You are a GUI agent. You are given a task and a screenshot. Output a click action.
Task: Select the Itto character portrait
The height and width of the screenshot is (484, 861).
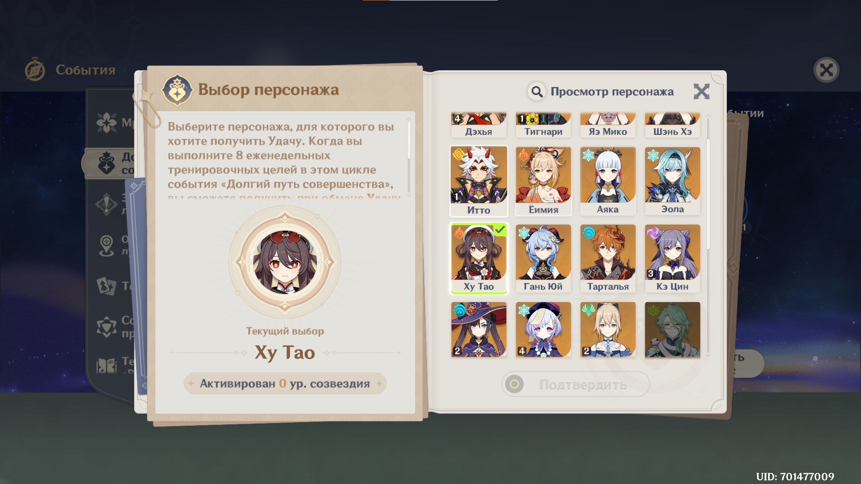[478, 181]
